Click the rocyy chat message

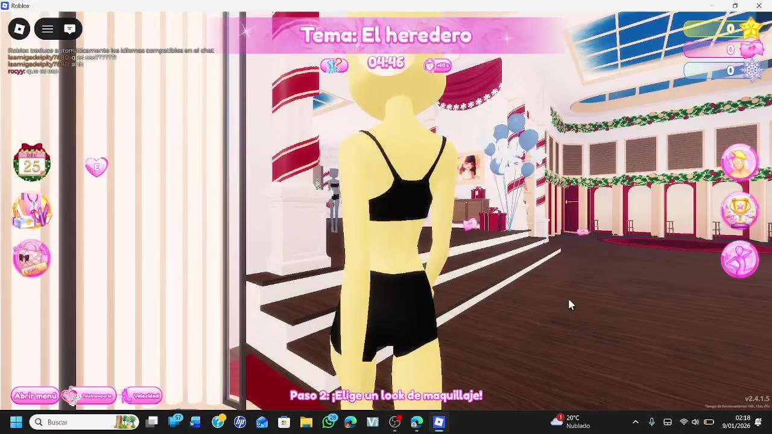coord(33,71)
